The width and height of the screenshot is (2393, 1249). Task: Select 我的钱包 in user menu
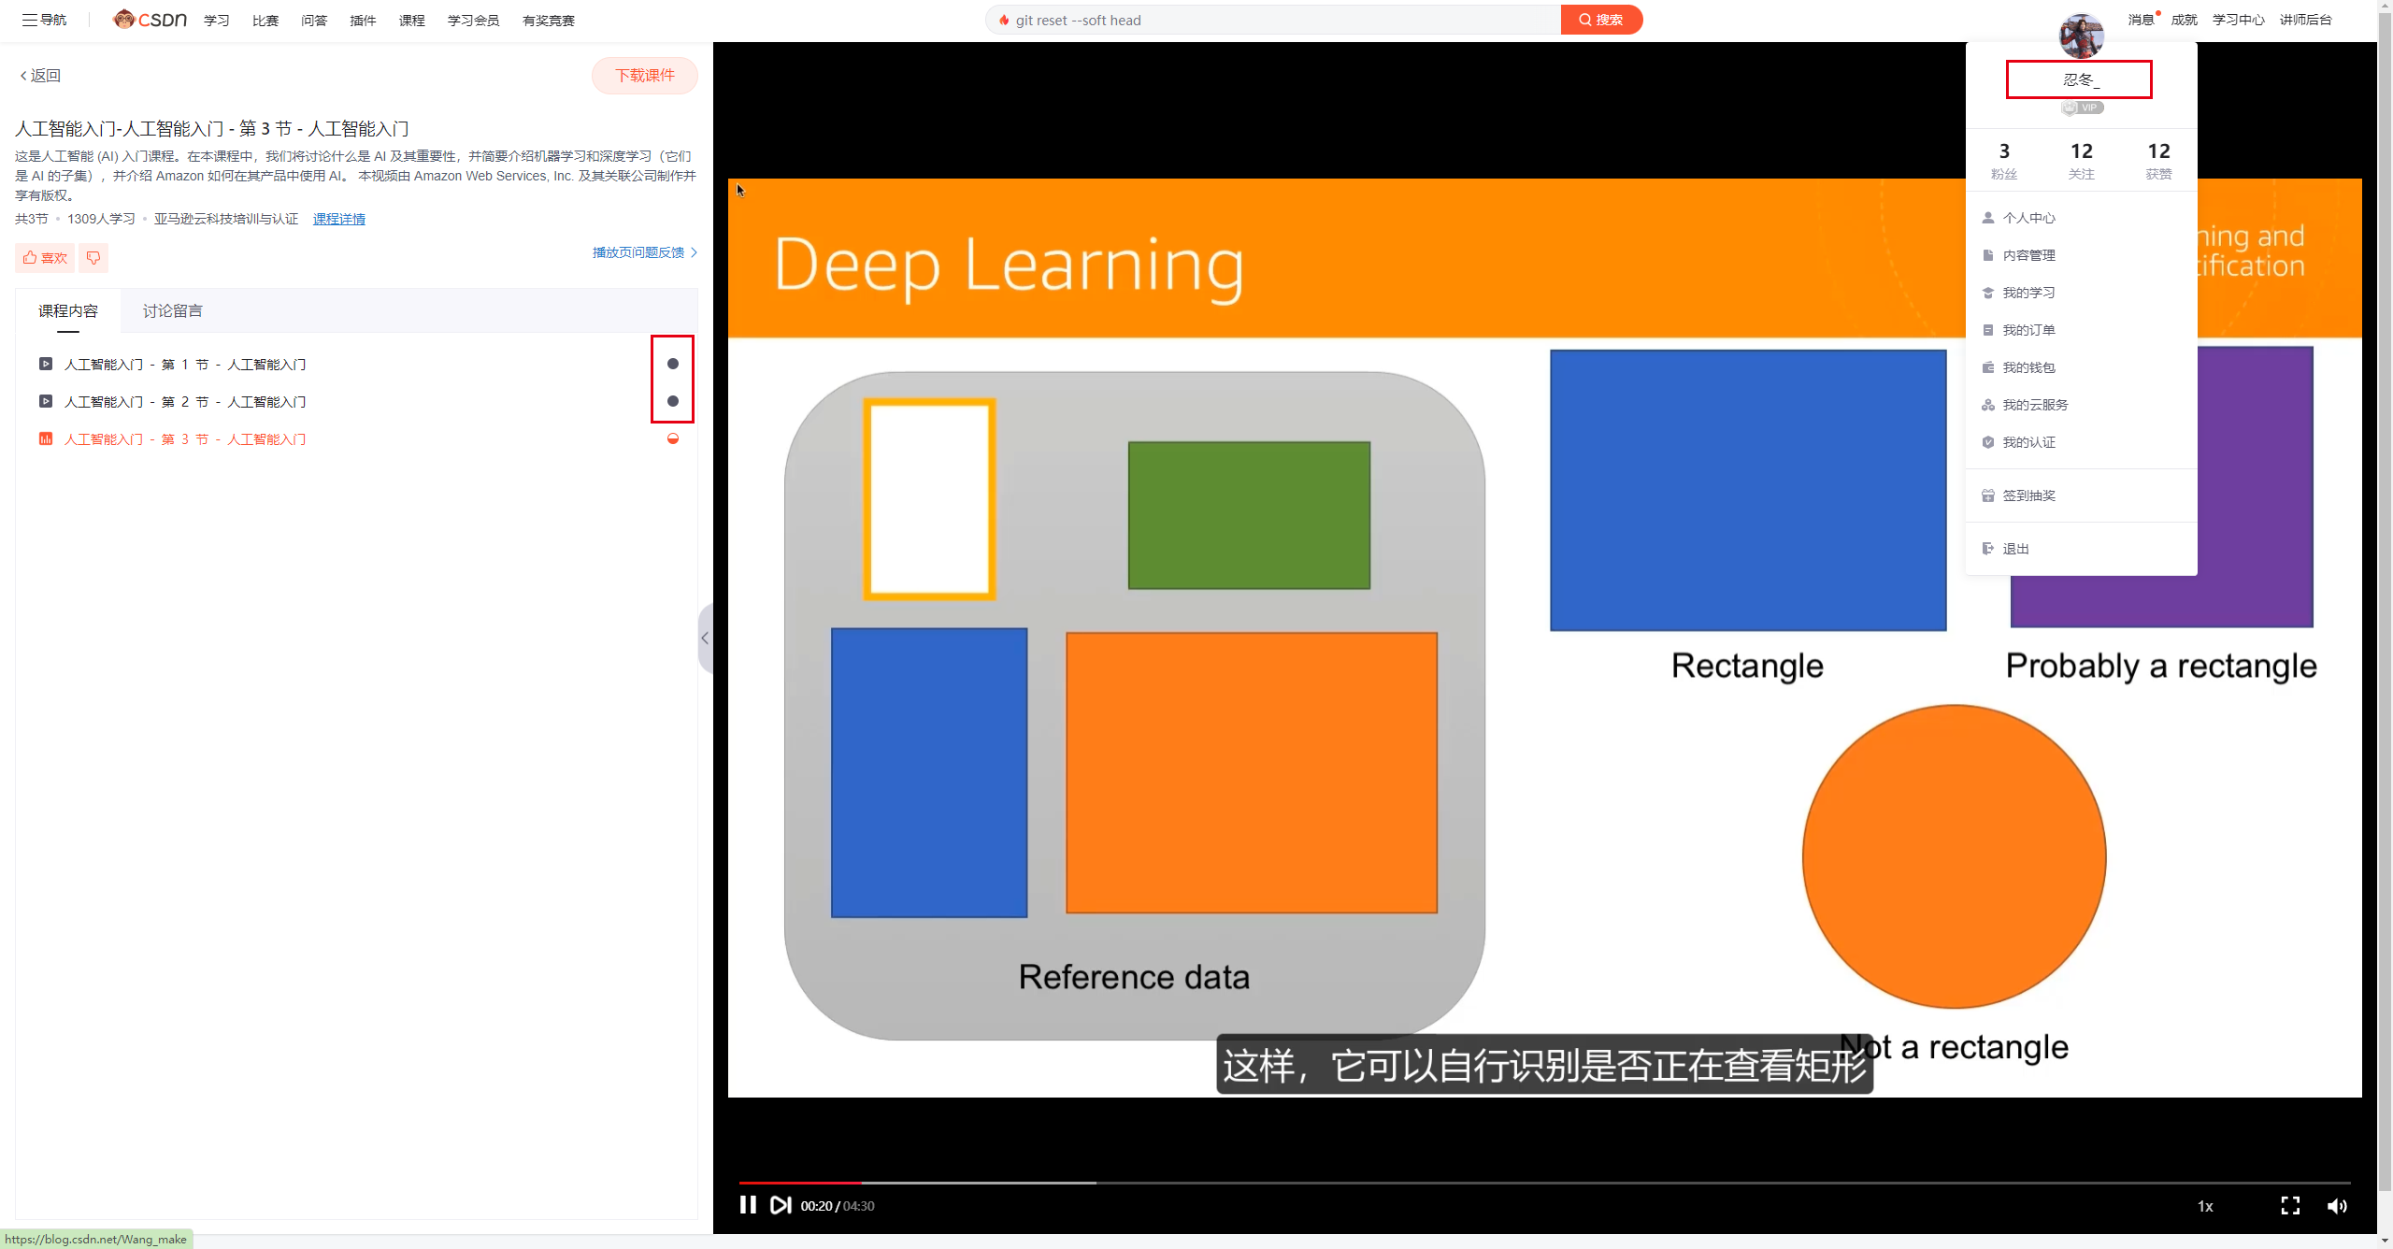[2028, 367]
